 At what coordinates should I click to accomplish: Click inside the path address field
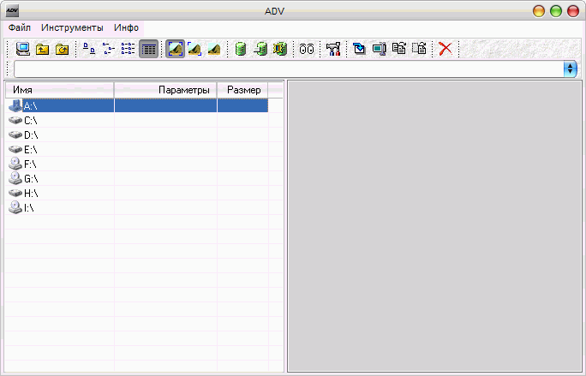(x=289, y=69)
